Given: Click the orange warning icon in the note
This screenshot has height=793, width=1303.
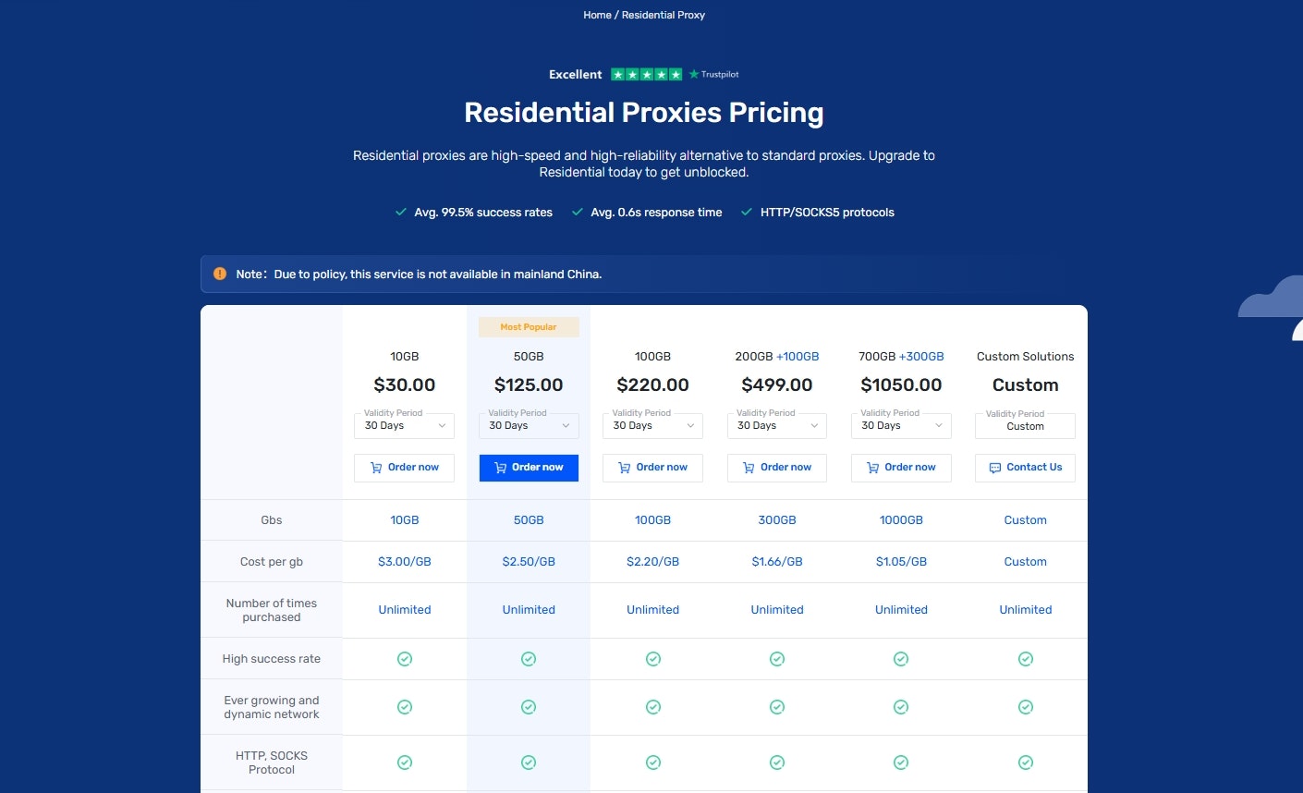Looking at the screenshot, I should 220,274.
